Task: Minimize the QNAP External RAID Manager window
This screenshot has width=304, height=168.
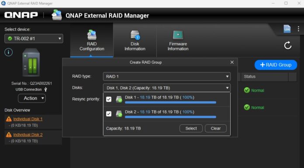Action: pyautogui.click(x=273, y=3)
